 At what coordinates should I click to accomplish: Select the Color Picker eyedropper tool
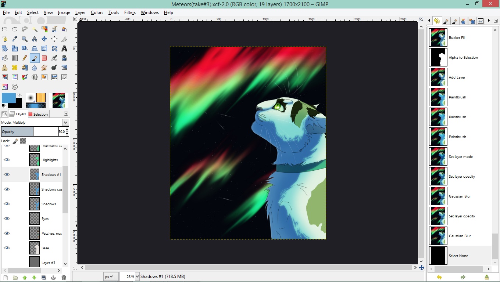pos(15,39)
